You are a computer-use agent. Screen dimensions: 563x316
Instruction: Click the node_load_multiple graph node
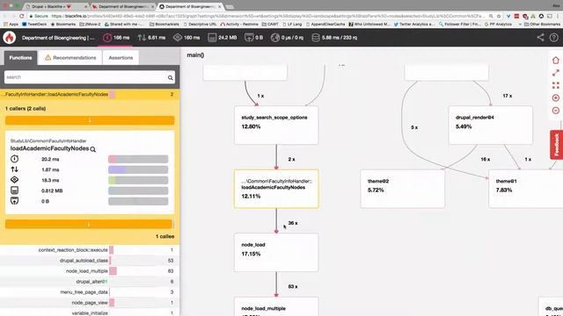coord(276,306)
